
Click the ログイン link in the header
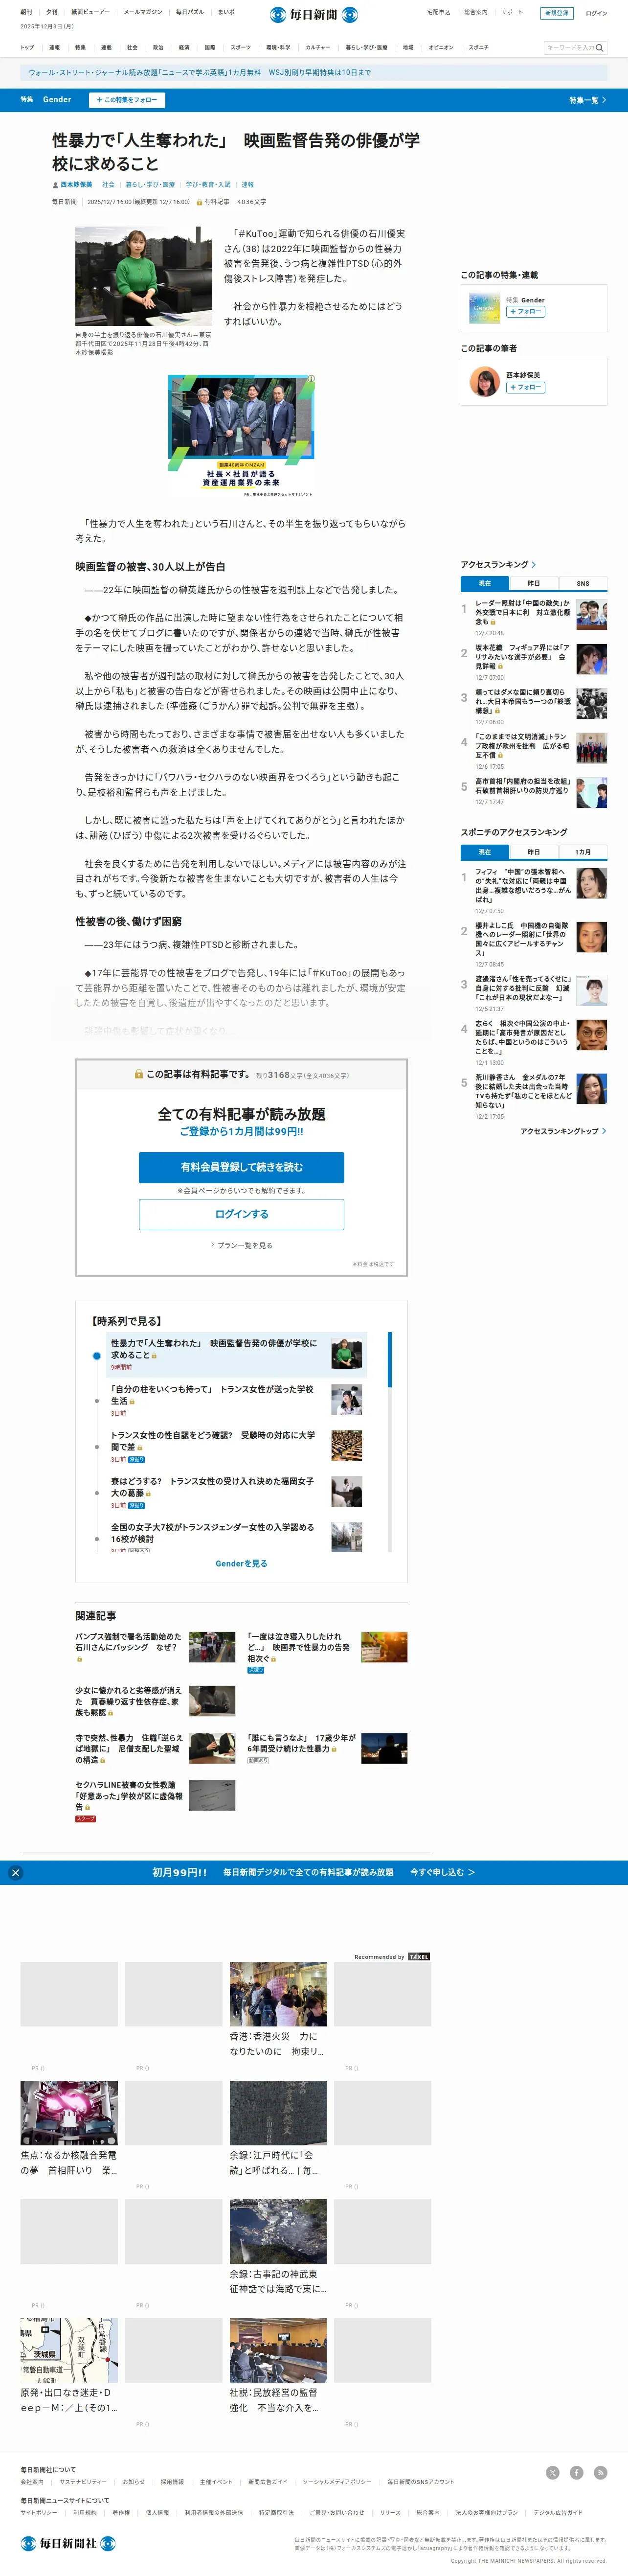point(596,13)
